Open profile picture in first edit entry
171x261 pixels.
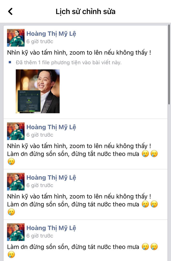coord(16,38)
